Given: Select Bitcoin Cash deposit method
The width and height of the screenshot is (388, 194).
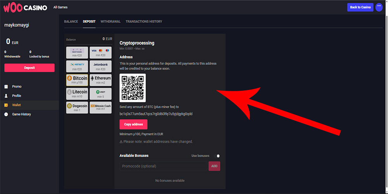Looking at the screenshot, I should click(100, 107).
